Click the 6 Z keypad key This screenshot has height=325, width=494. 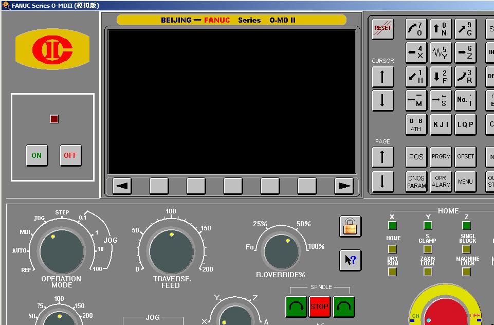pyautogui.click(x=465, y=52)
